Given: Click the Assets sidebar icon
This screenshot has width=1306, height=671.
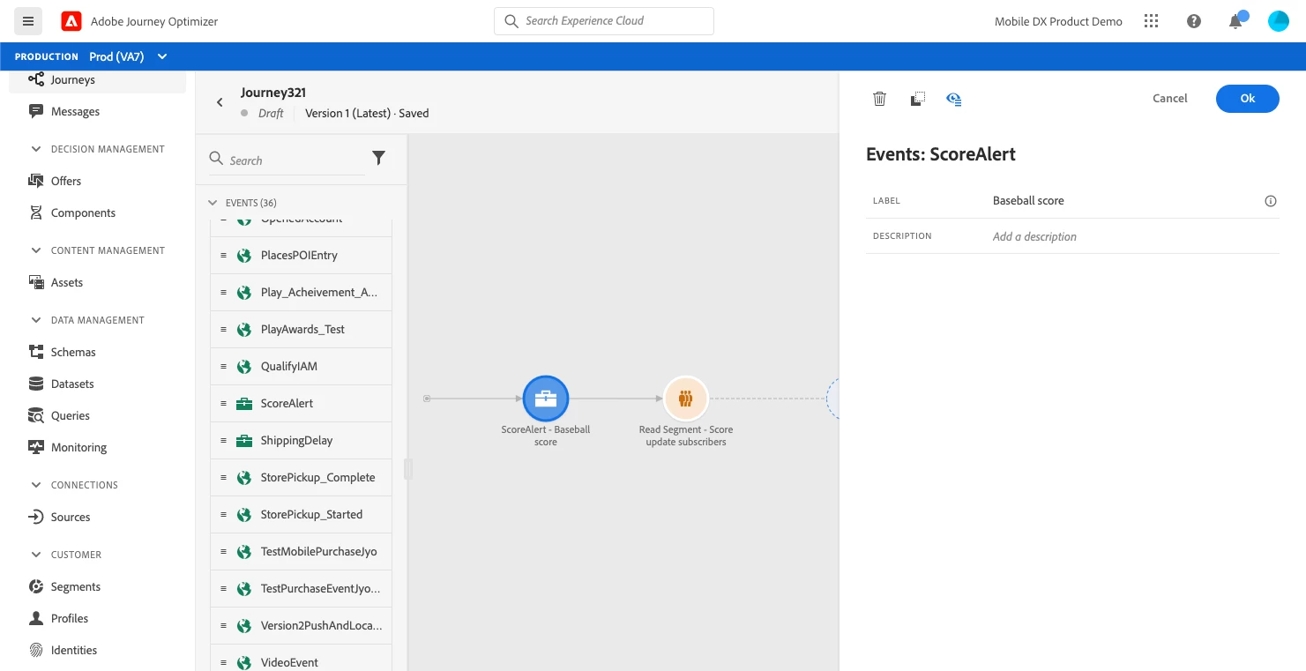Looking at the screenshot, I should (x=36, y=282).
